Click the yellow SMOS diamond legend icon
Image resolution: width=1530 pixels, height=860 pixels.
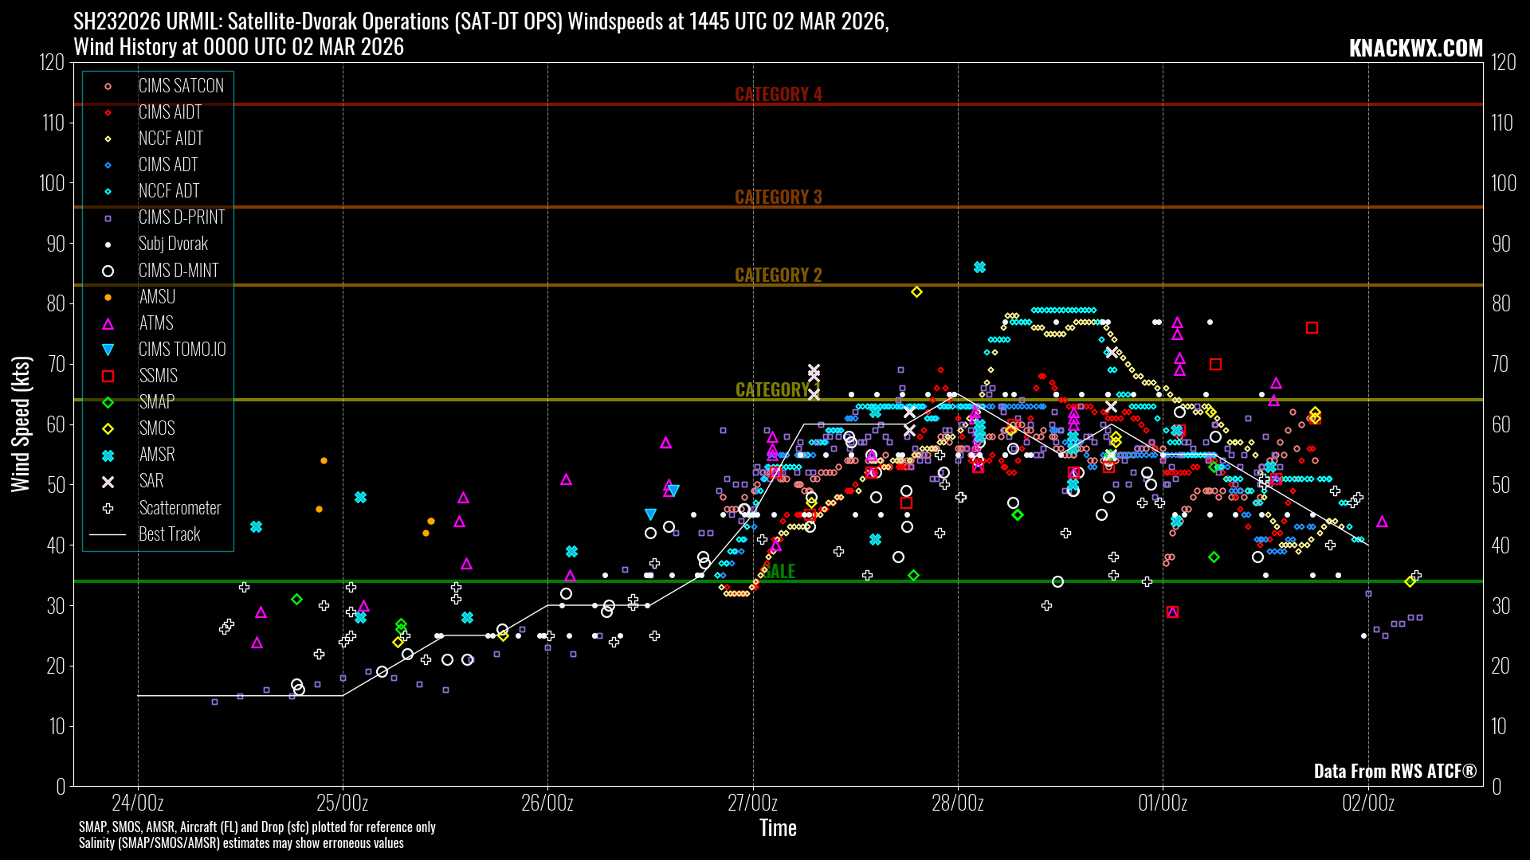point(108,429)
